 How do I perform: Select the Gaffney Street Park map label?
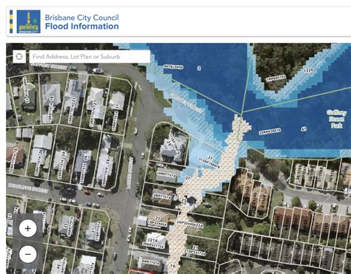[x=336, y=119]
